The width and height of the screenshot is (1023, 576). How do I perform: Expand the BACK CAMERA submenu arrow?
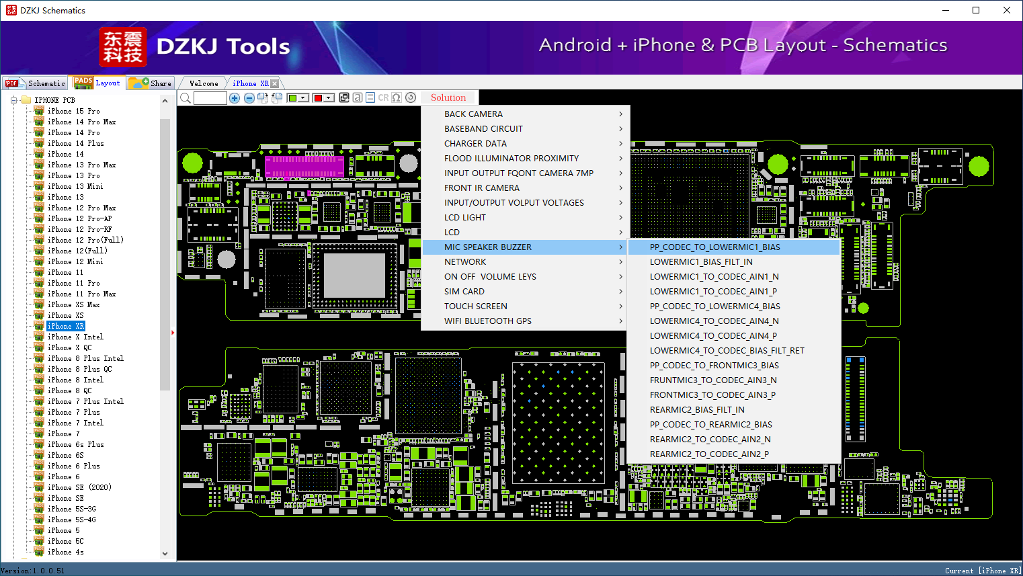[620, 114]
